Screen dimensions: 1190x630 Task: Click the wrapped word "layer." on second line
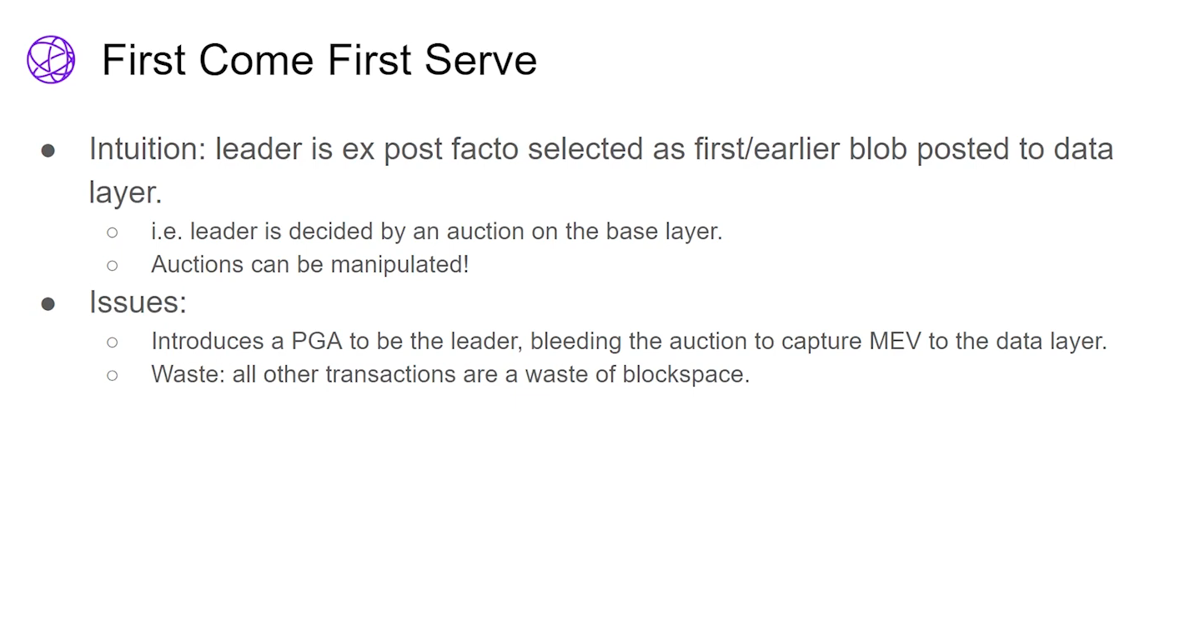click(x=125, y=192)
